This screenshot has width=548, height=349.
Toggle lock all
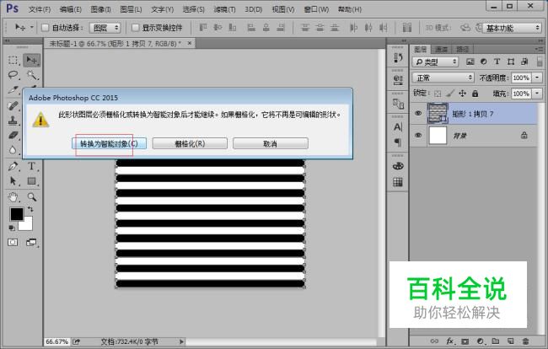[x=475, y=94]
